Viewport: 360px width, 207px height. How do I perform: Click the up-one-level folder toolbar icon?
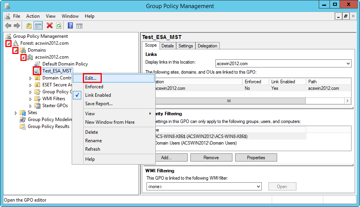tap(29, 25)
